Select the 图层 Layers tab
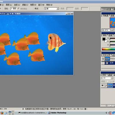The image size is (115, 115). (104, 75)
